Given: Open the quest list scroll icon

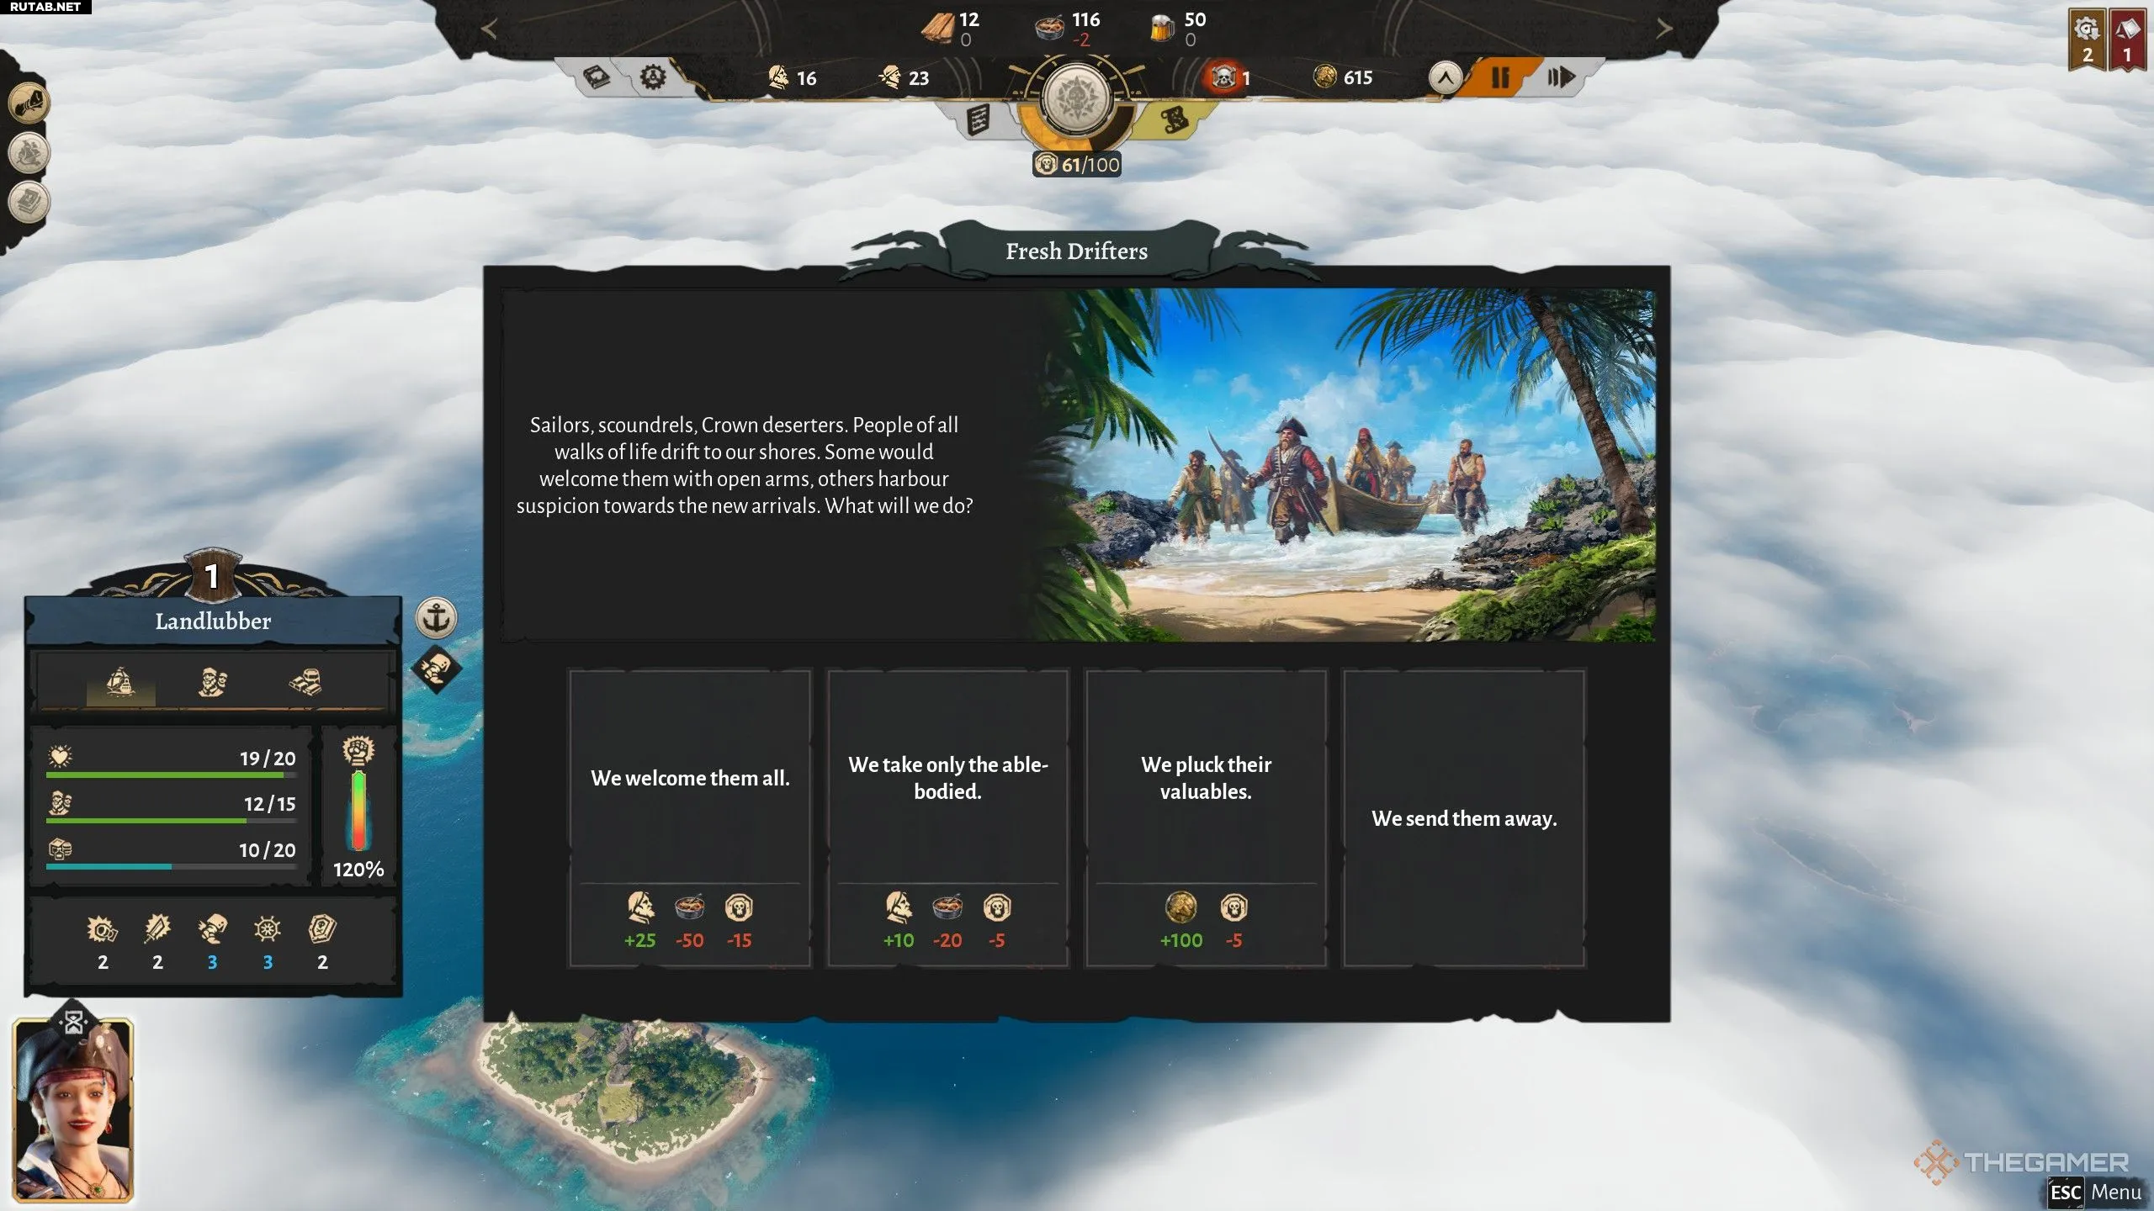Looking at the screenshot, I should click(978, 121).
